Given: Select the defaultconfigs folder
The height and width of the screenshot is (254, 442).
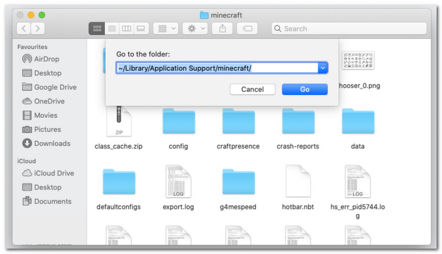Looking at the screenshot, I should coord(119,182).
